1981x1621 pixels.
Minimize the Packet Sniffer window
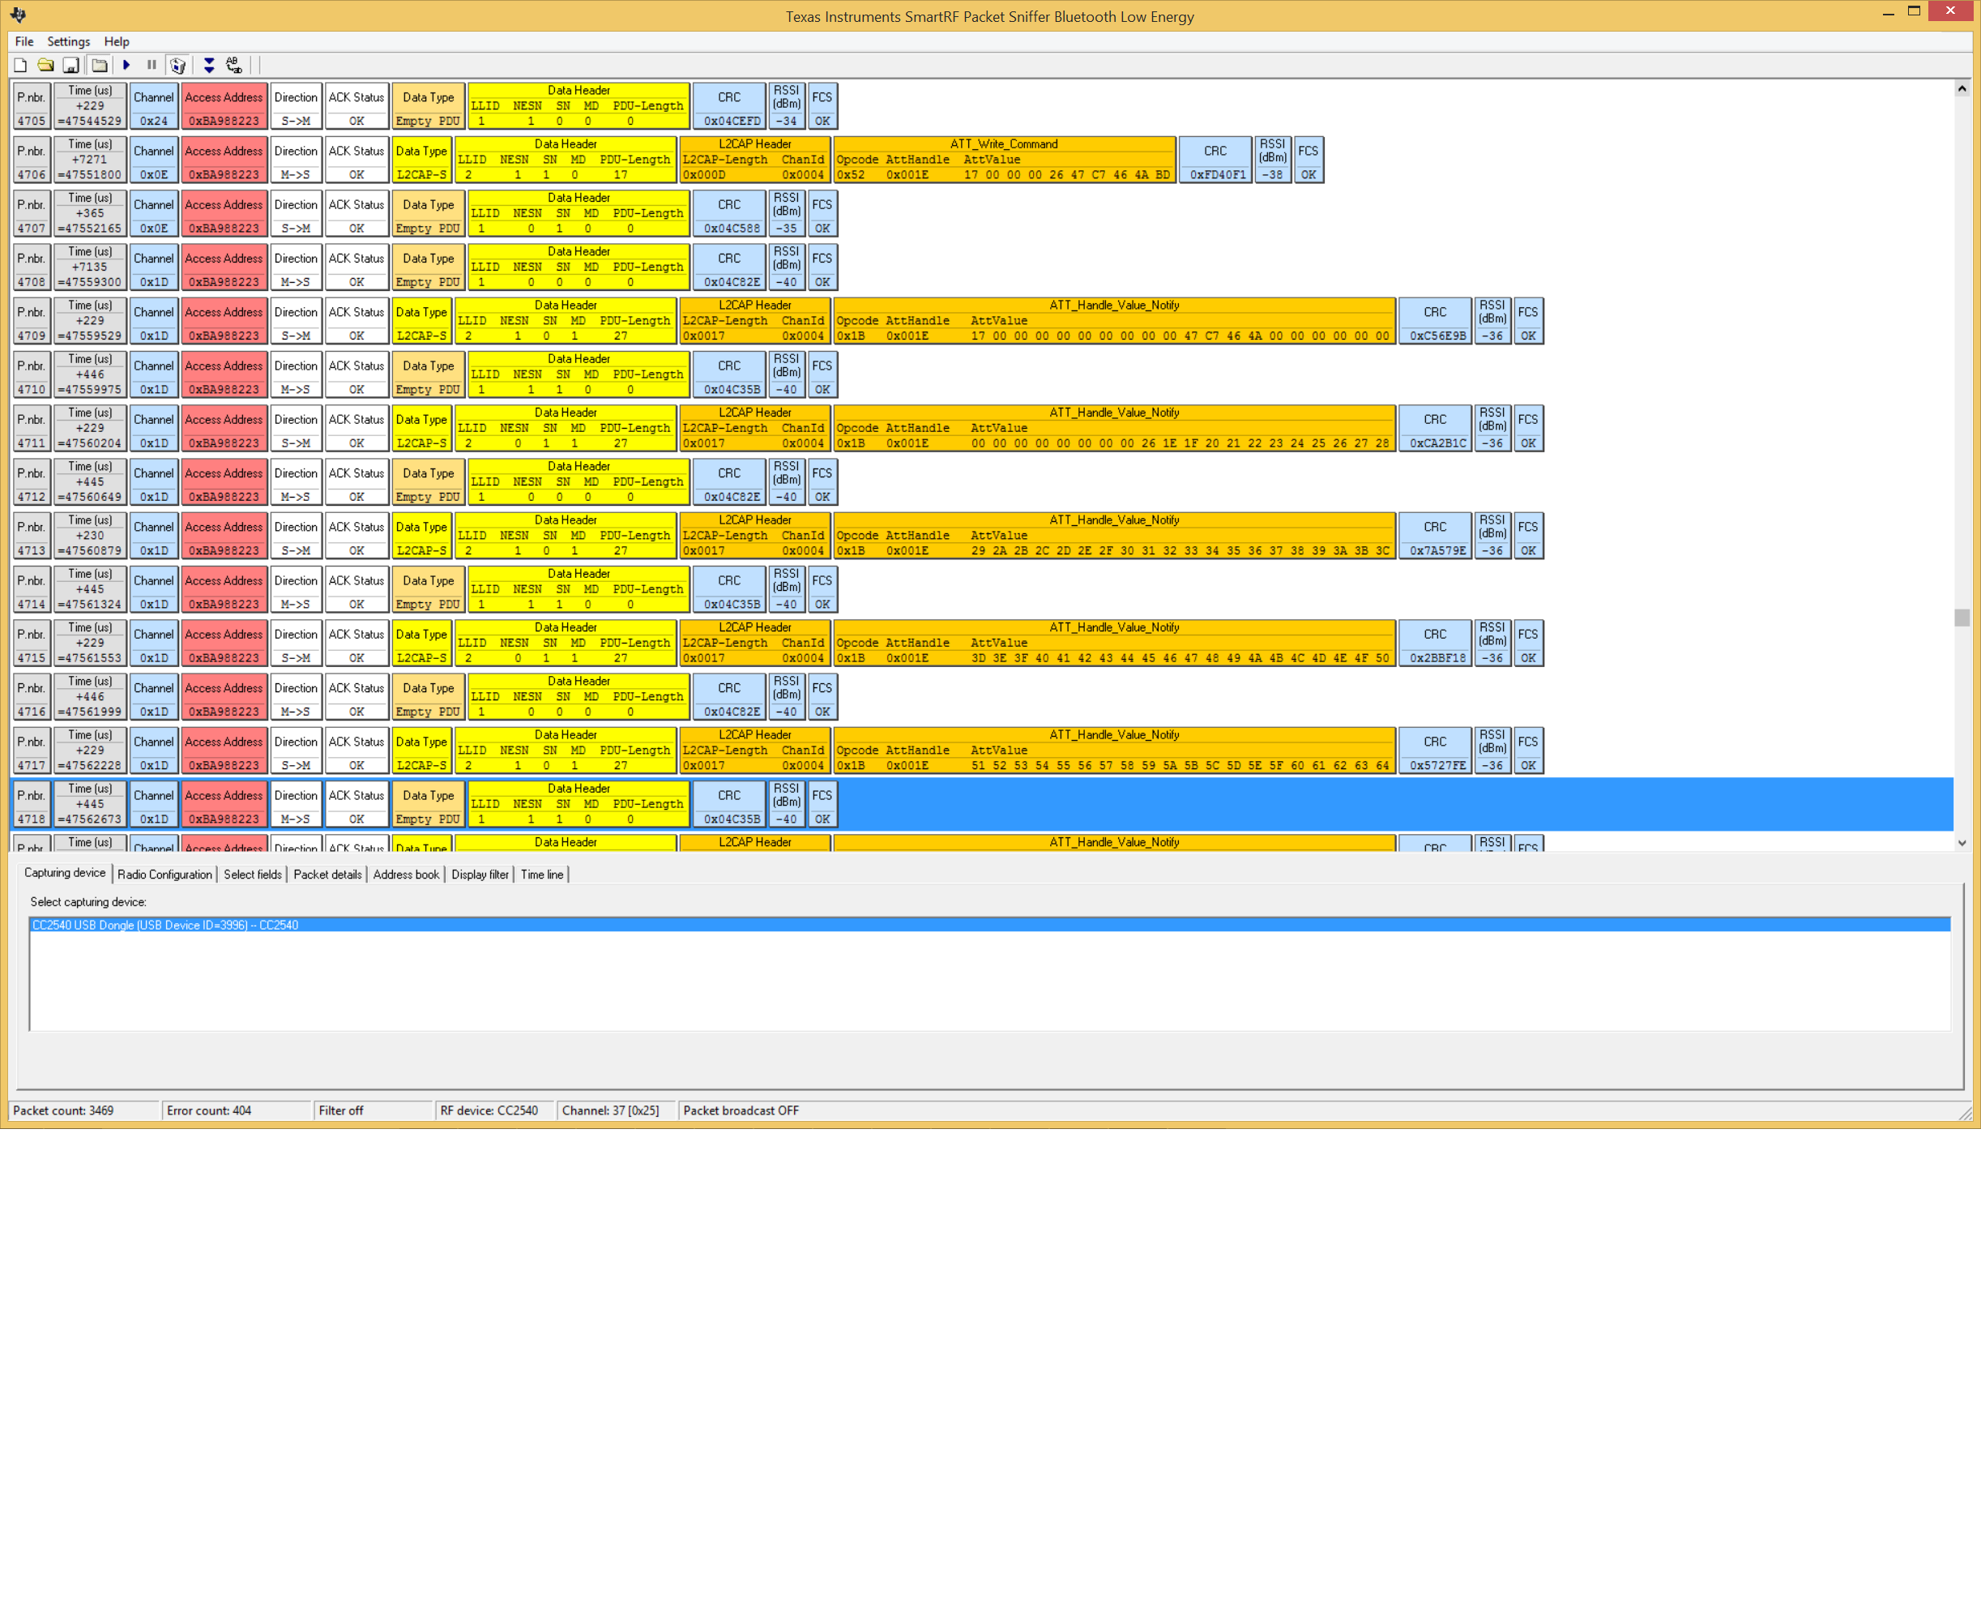click(1888, 12)
